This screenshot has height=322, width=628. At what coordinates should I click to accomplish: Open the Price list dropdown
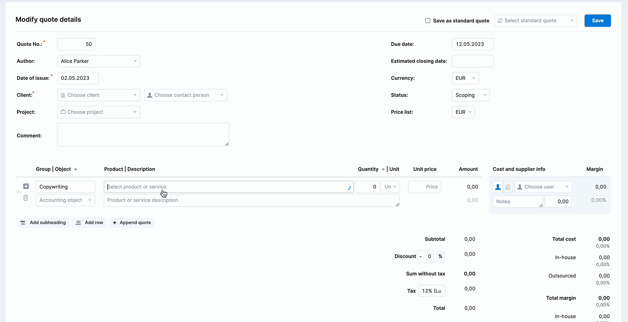tap(463, 112)
